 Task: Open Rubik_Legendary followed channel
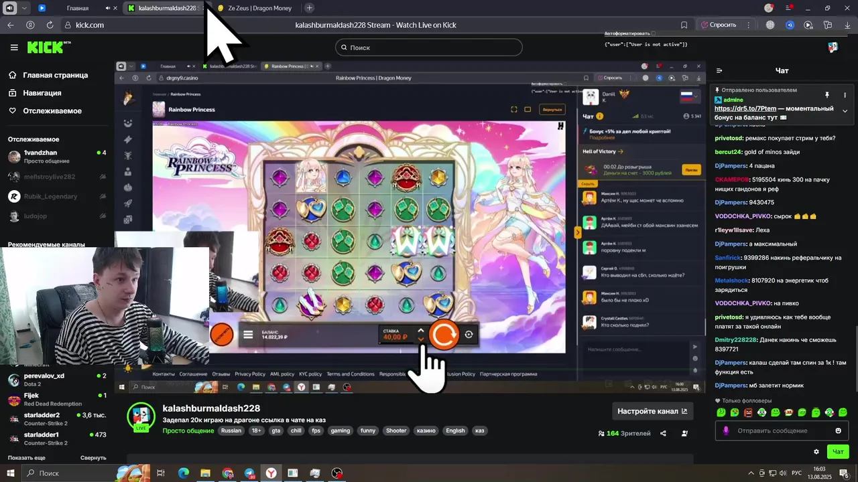pos(56,196)
